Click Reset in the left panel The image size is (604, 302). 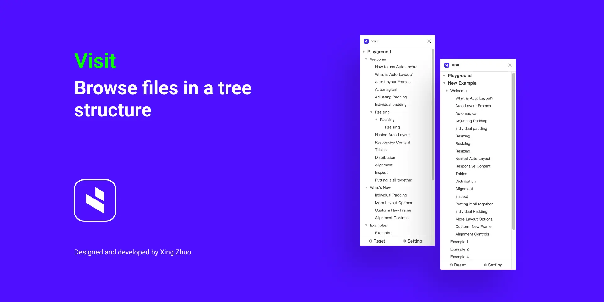click(x=377, y=241)
